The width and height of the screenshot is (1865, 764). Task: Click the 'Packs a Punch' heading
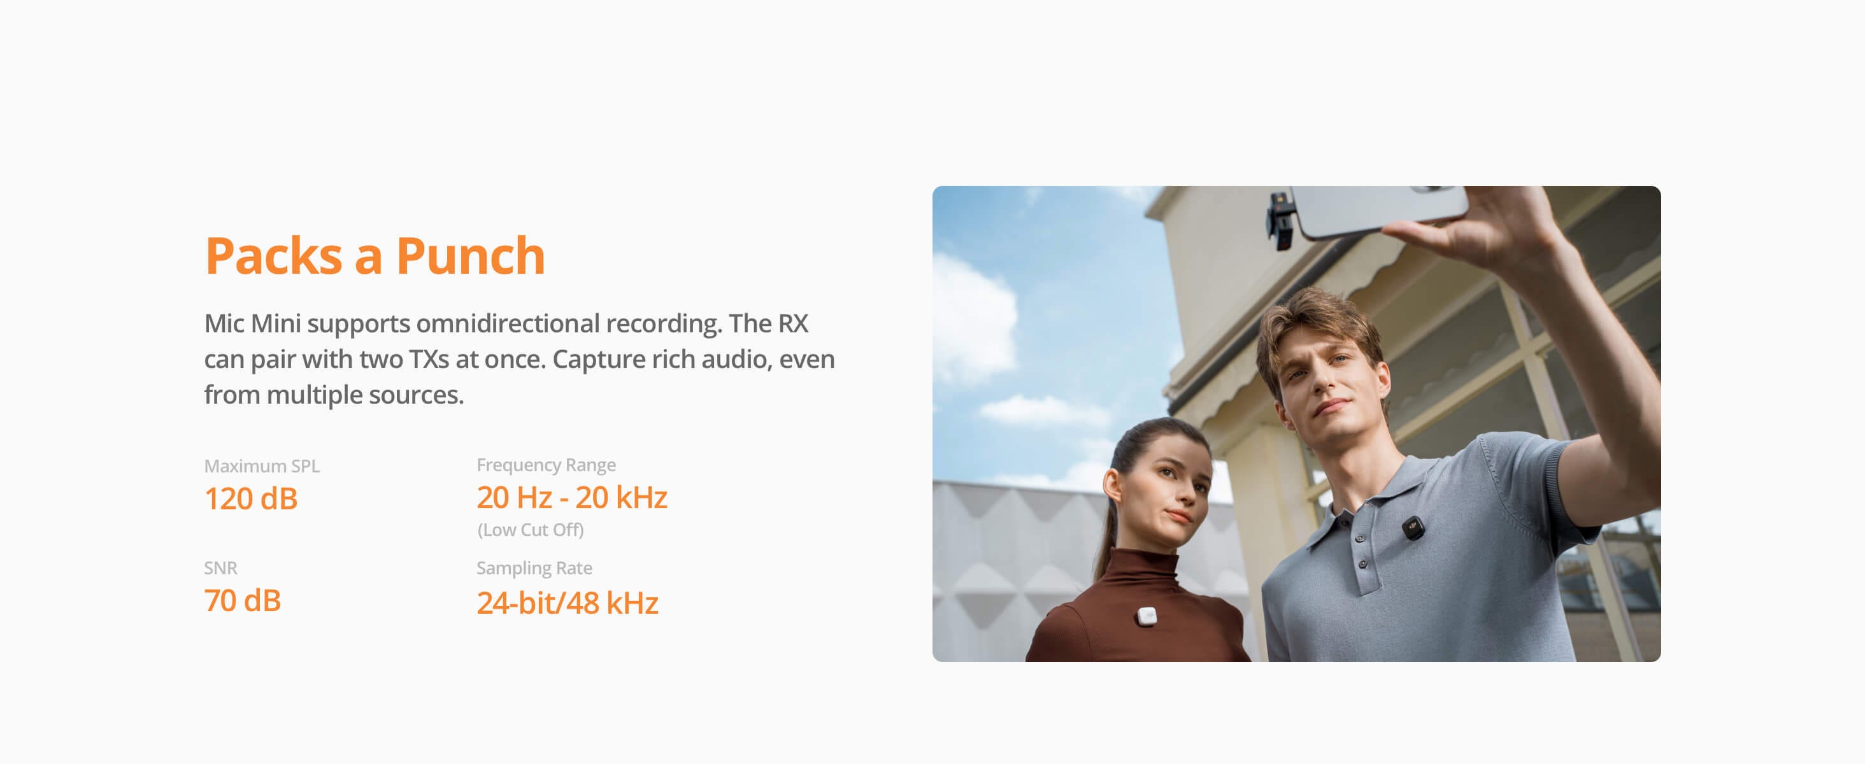coord(375,256)
